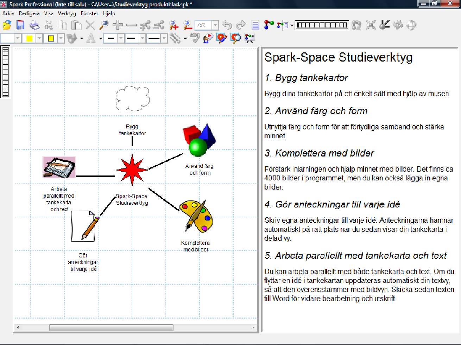Image resolution: width=461 pixels, height=345 pixels.
Task: Click the font letter A icon
Action: pyautogui.click(x=91, y=38)
